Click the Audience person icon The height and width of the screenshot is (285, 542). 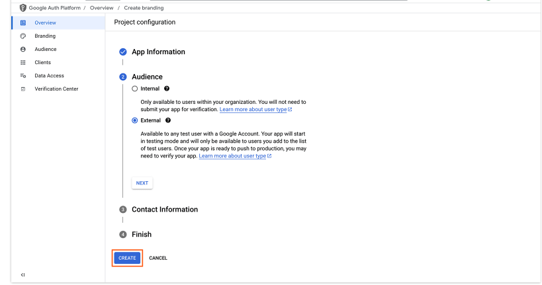[23, 50]
